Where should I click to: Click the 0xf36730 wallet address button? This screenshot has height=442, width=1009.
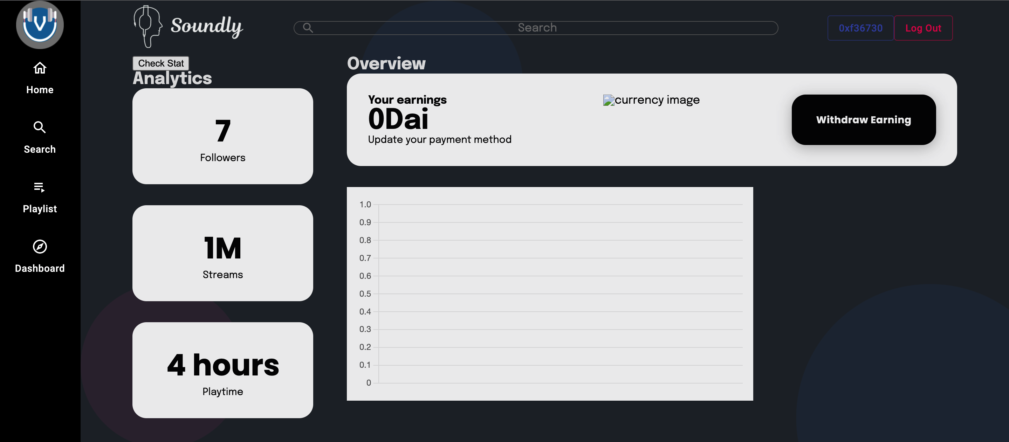(x=860, y=28)
